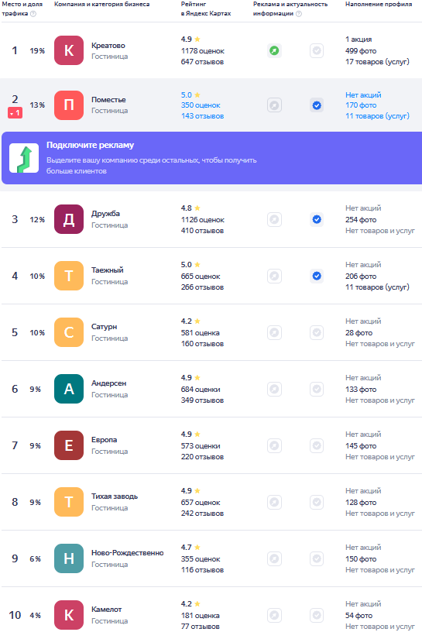Click the blue verified checkmark for Таежный

pyautogui.click(x=317, y=277)
